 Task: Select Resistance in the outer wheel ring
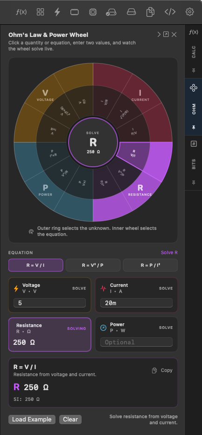tap(140, 190)
